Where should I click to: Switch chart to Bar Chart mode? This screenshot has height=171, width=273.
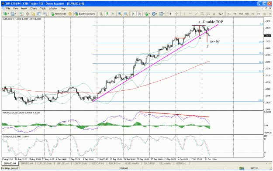101,14
